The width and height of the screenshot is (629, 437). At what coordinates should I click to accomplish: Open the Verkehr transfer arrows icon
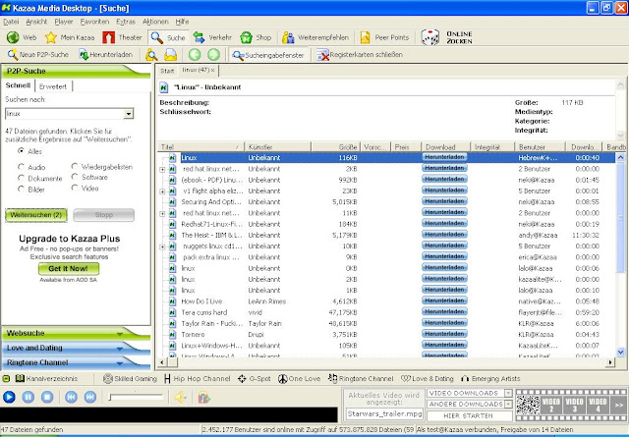coord(199,37)
